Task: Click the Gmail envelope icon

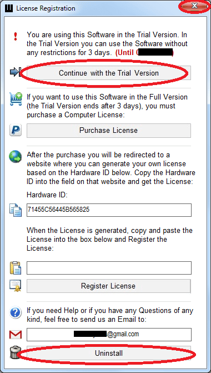Action: click(16, 335)
